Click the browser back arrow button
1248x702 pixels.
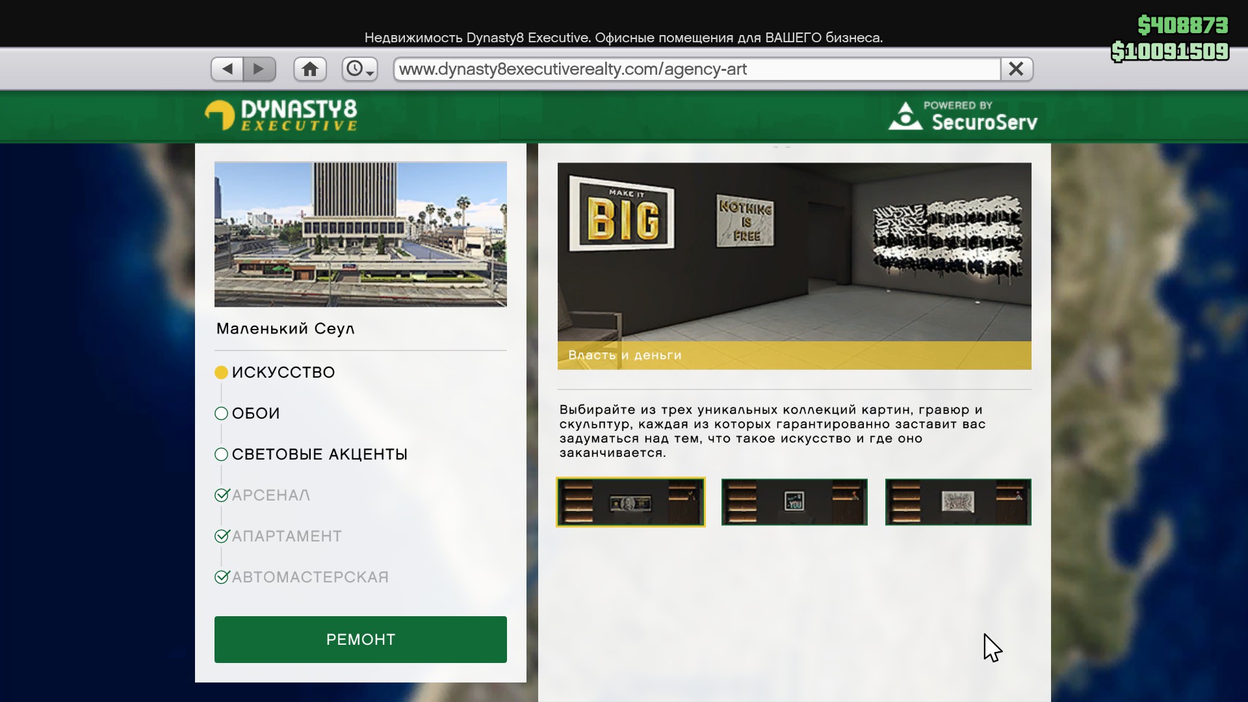(x=227, y=69)
